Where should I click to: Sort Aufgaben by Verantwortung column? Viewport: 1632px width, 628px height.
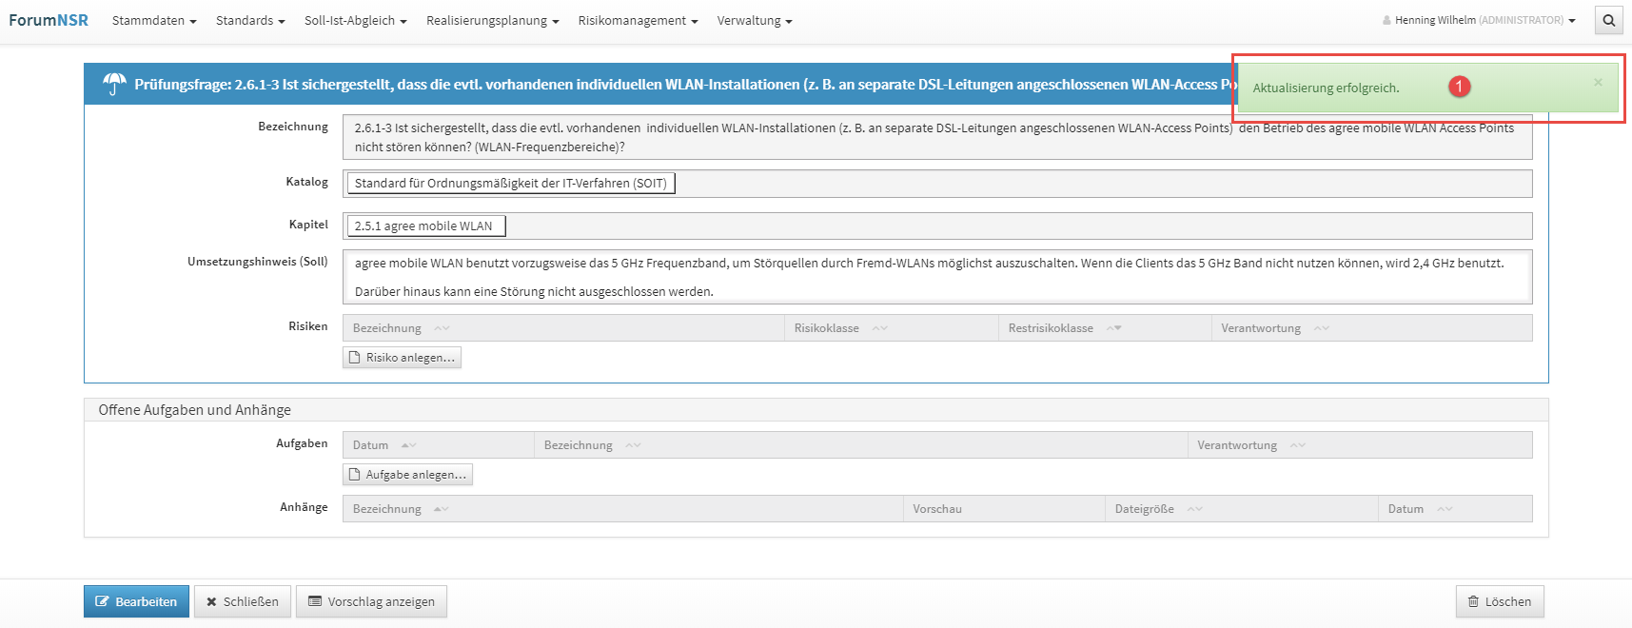[x=1360, y=445]
